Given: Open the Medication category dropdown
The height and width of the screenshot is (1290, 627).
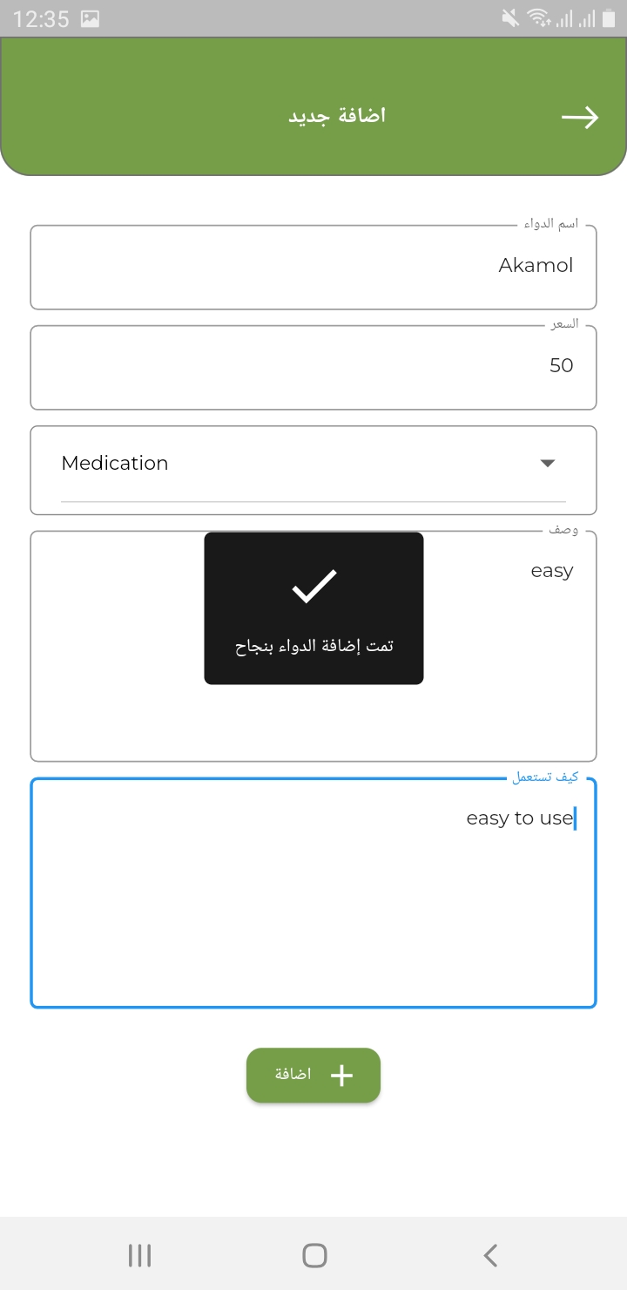Looking at the screenshot, I should [x=313, y=463].
